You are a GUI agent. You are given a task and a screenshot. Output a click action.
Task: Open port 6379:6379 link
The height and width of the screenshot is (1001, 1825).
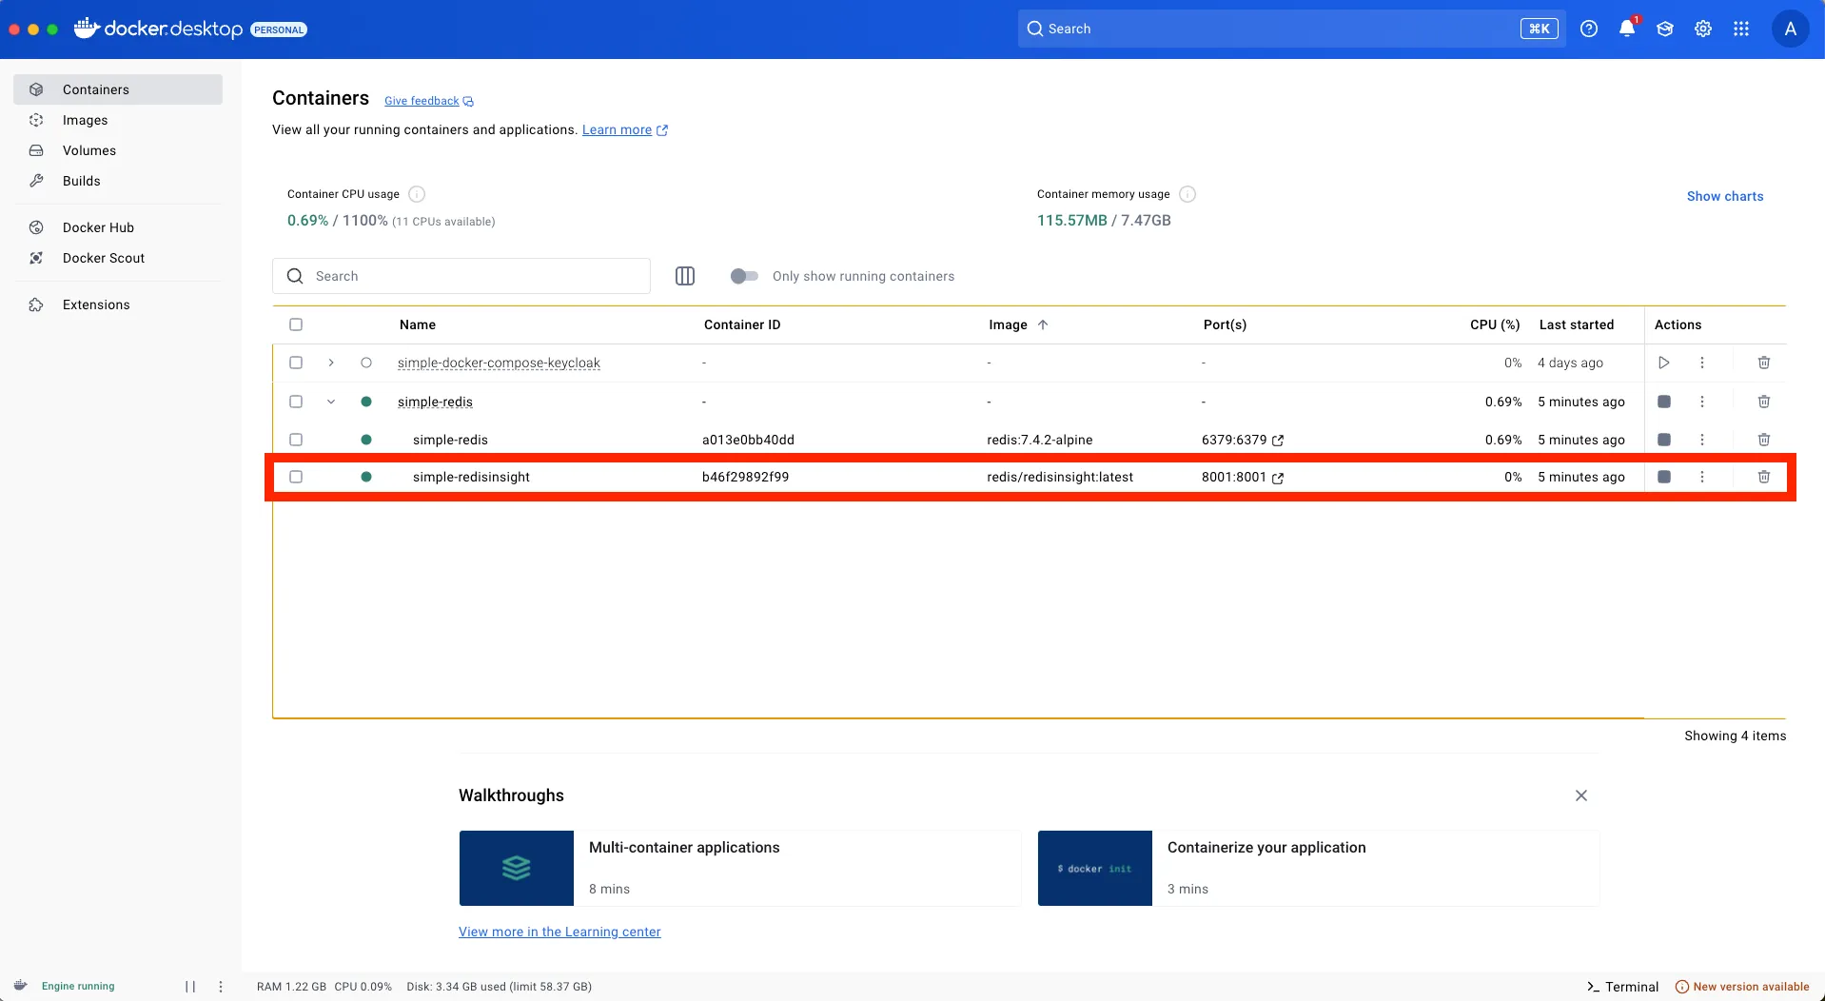(x=1243, y=440)
